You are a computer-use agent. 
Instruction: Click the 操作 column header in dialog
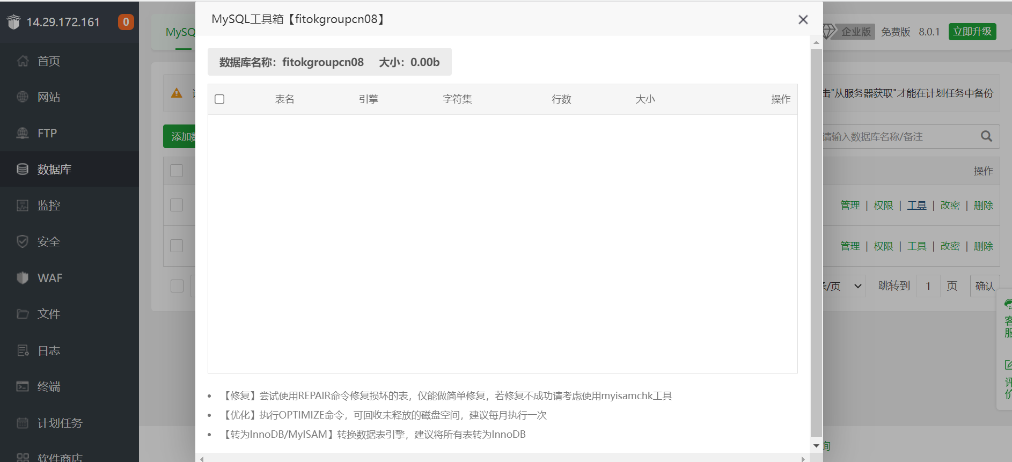(781, 99)
